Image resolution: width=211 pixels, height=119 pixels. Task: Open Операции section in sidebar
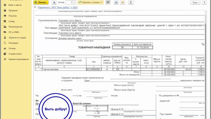click(13, 43)
